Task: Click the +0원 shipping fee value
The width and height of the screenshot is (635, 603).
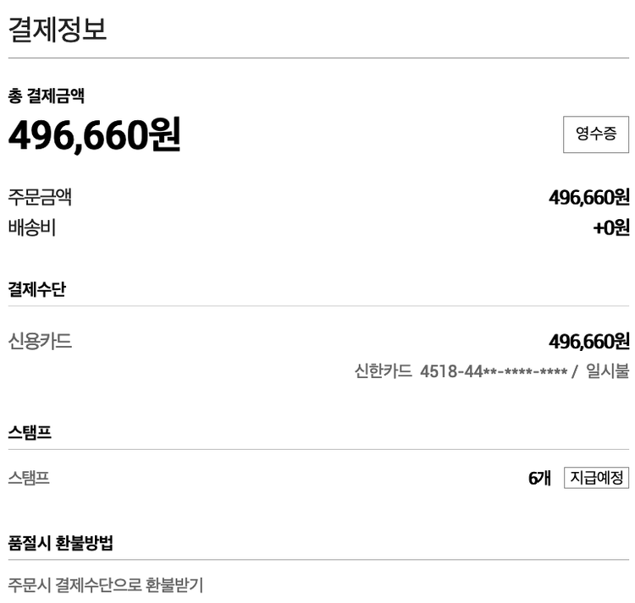Action: [611, 227]
